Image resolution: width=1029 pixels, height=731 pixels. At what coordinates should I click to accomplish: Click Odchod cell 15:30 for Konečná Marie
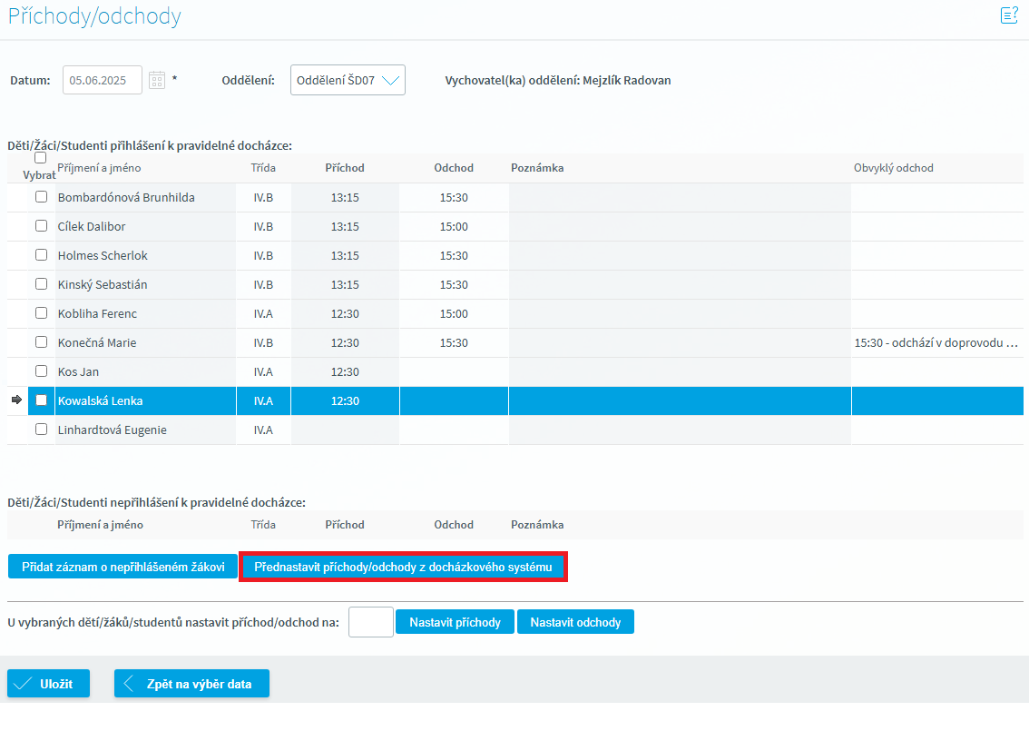pyautogui.click(x=454, y=343)
